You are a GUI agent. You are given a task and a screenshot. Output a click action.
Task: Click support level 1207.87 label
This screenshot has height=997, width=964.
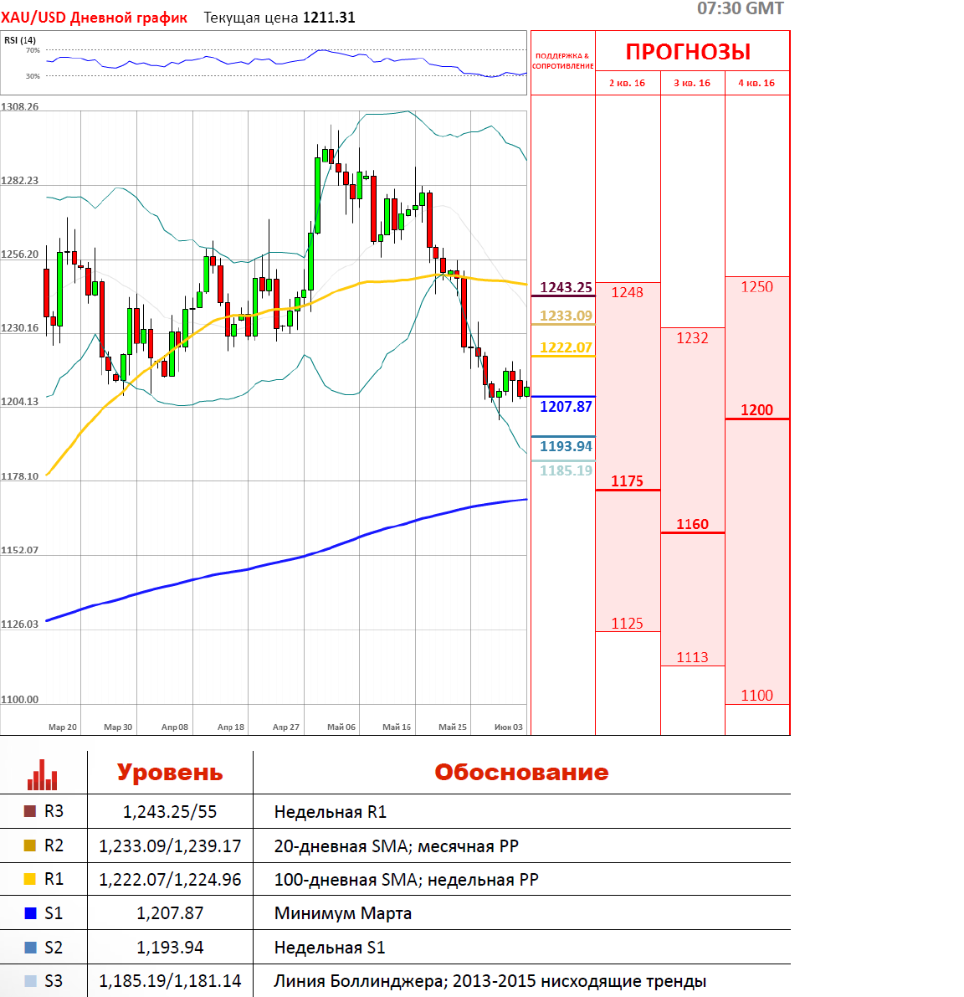tap(566, 406)
